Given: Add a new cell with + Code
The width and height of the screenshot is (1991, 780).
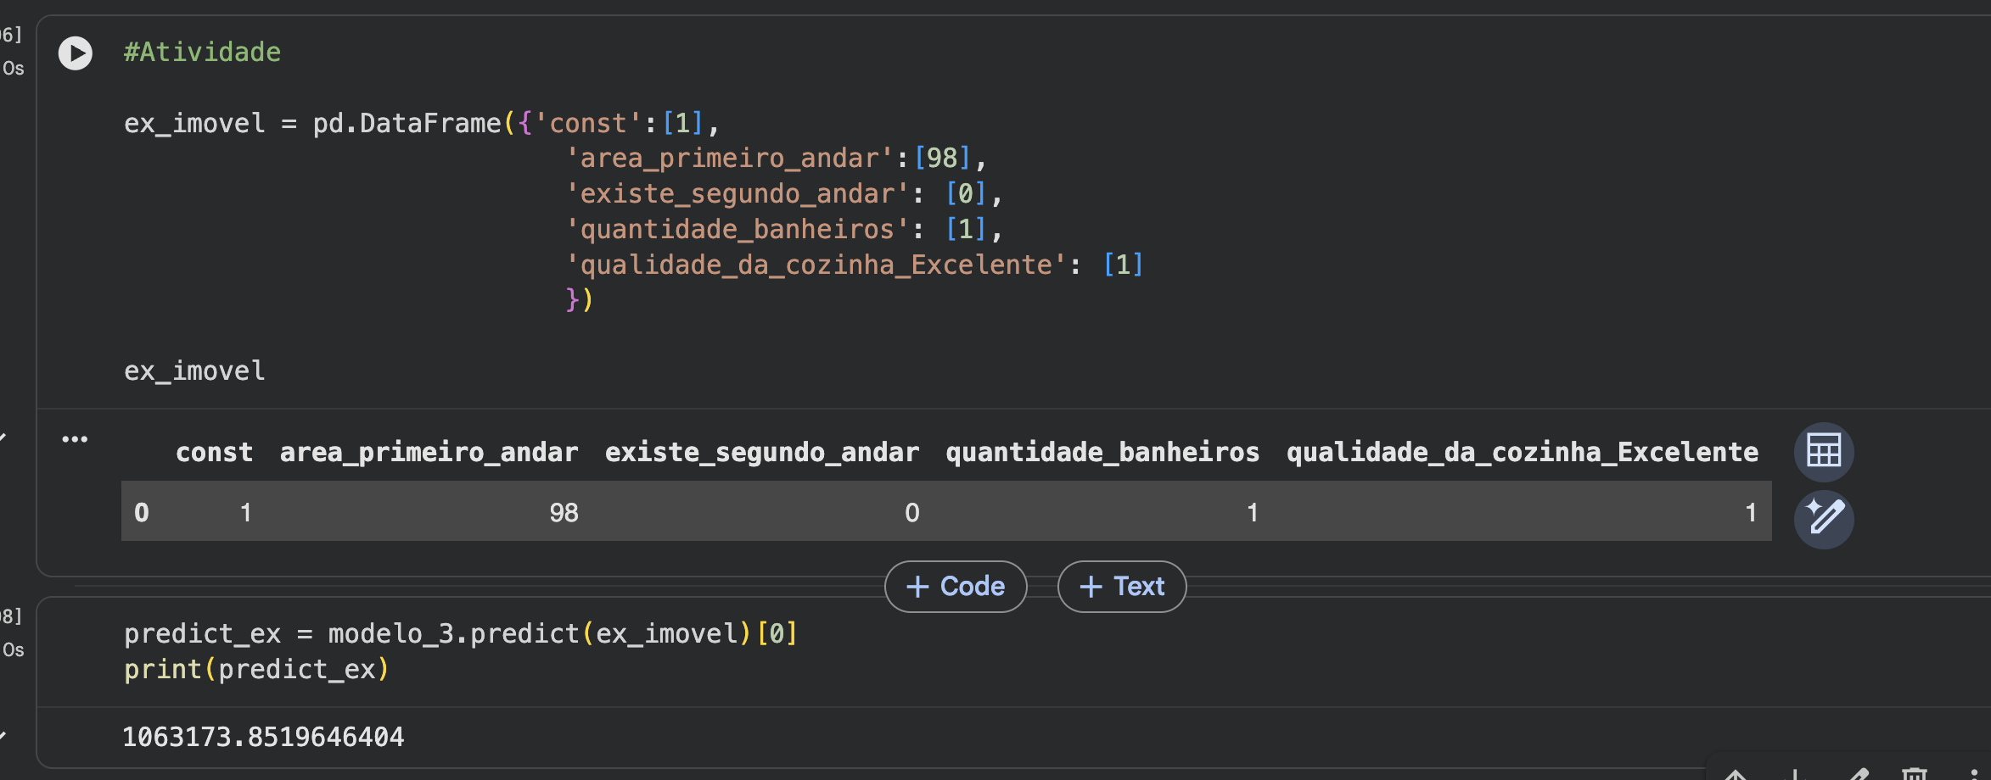Looking at the screenshot, I should tap(956, 587).
